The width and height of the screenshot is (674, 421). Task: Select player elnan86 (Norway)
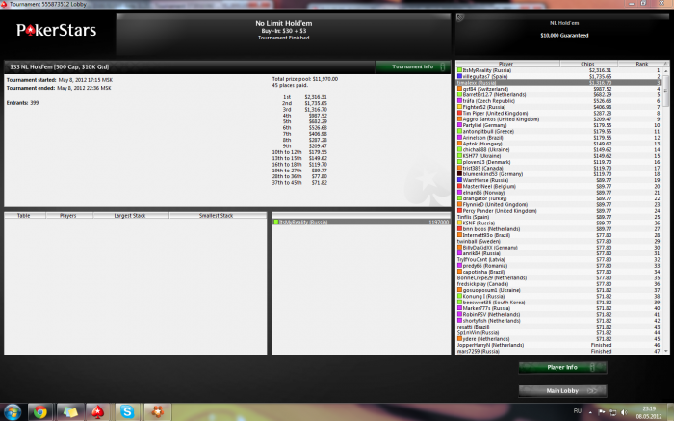point(559,193)
